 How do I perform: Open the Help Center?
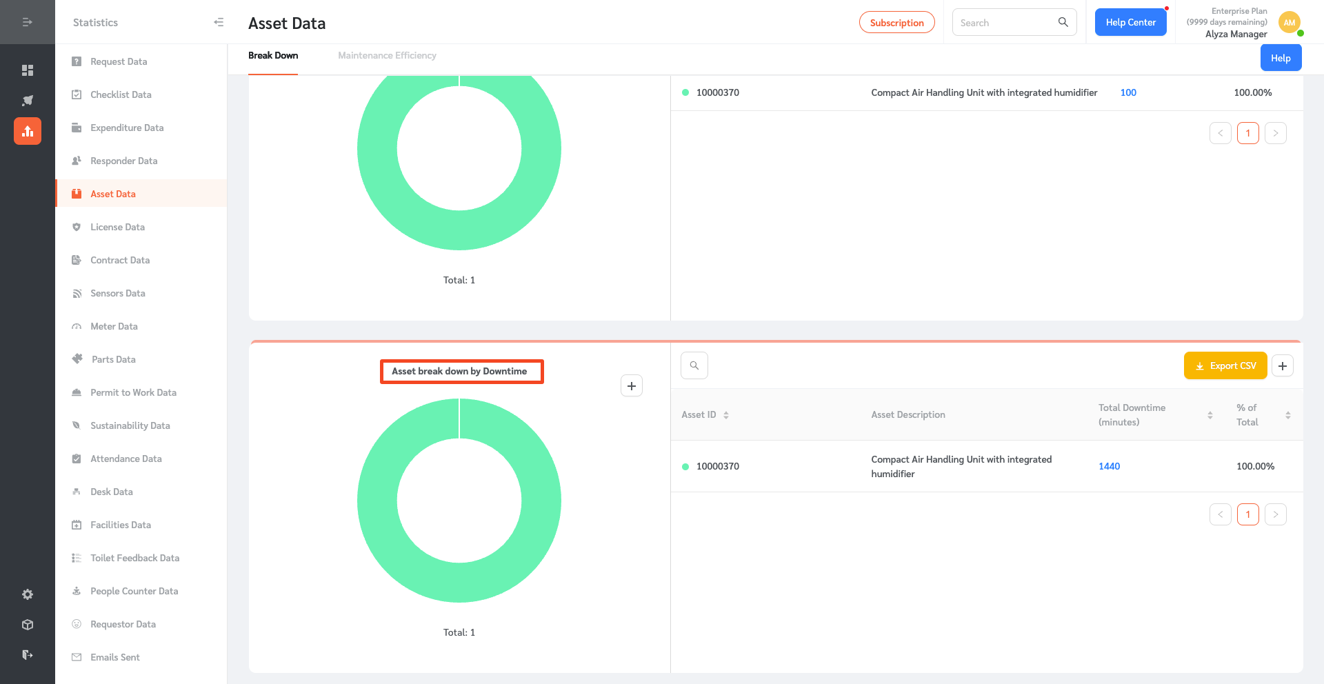tap(1131, 22)
